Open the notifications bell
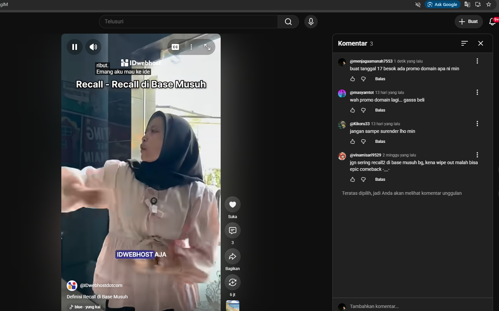This screenshot has width=499, height=311. (492, 22)
